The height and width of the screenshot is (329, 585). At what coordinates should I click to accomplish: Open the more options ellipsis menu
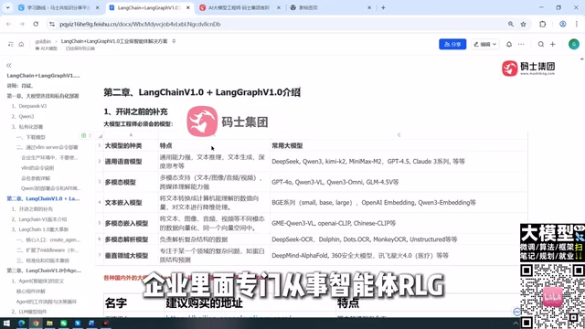point(521,44)
